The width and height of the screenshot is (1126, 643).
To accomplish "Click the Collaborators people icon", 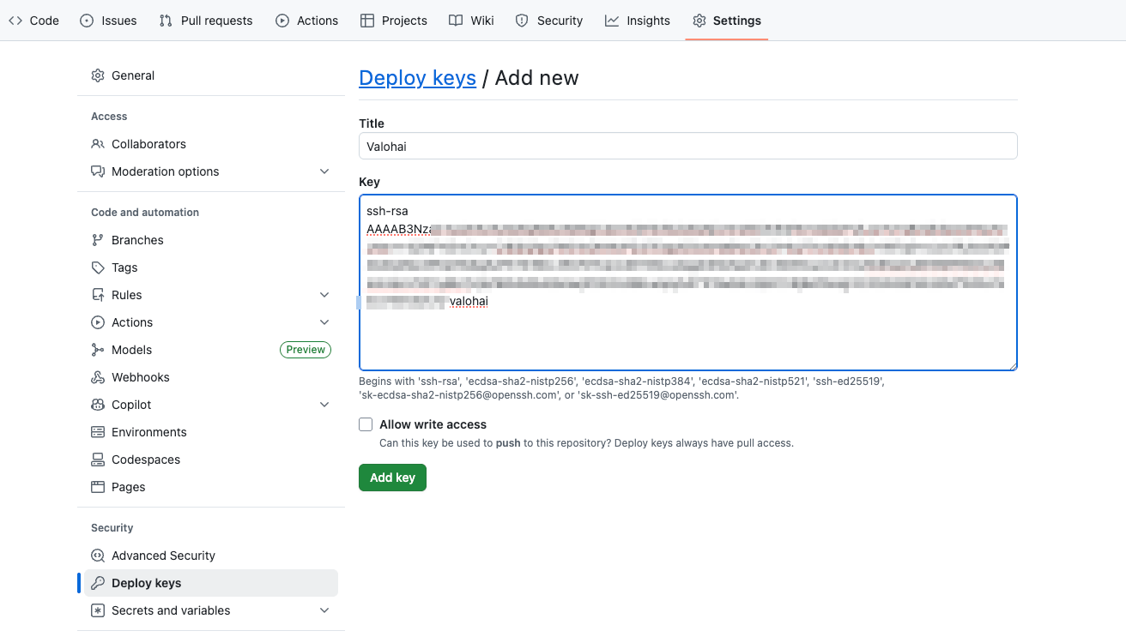I will 98,144.
